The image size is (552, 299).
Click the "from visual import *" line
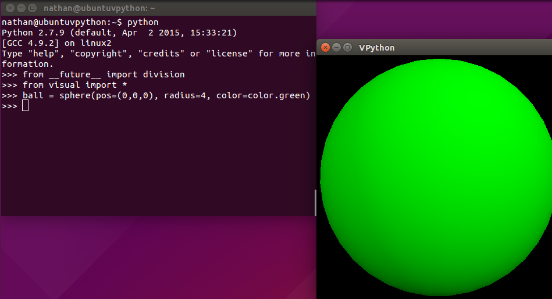pos(75,85)
